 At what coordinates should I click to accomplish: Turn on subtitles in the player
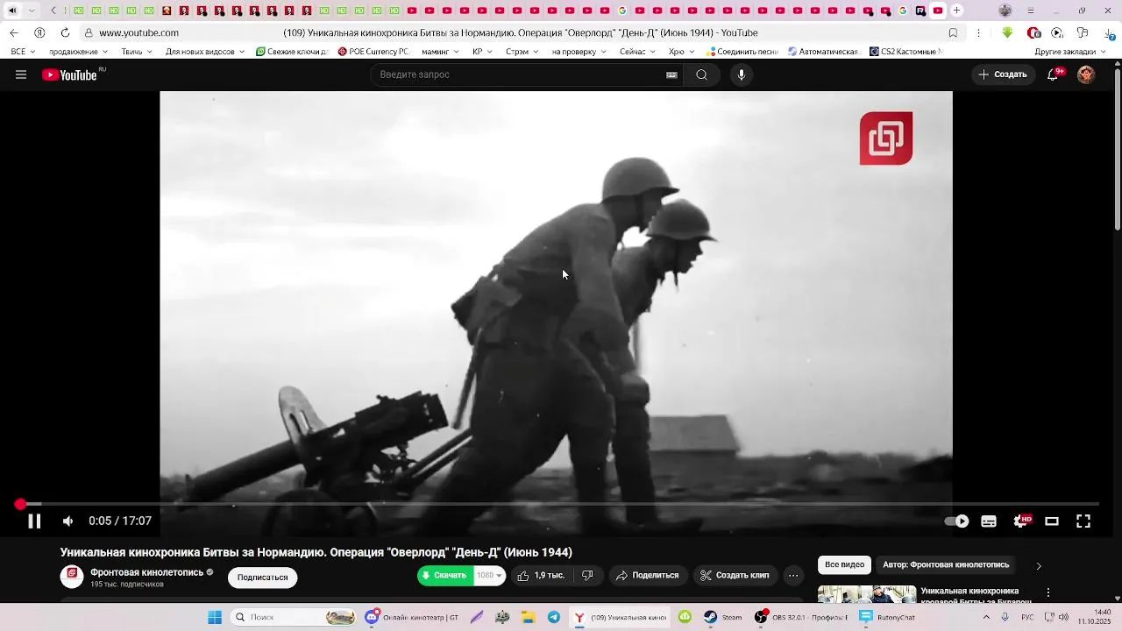coord(989,521)
